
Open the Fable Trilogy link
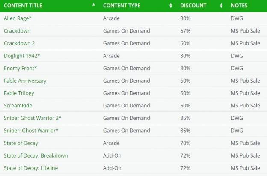pyautogui.click(x=19, y=93)
